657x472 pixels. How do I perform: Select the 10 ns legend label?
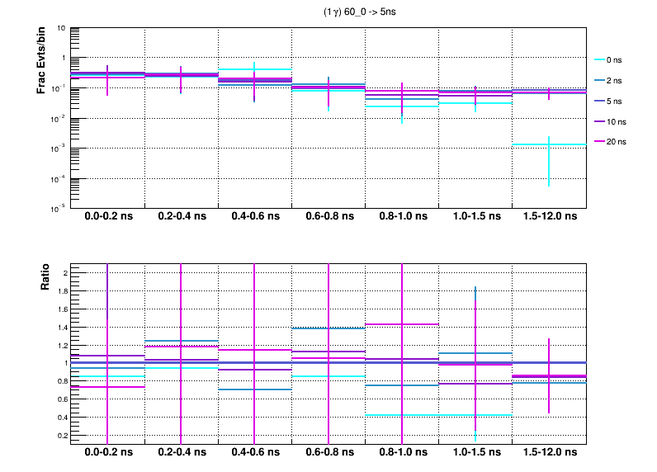click(616, 122)
